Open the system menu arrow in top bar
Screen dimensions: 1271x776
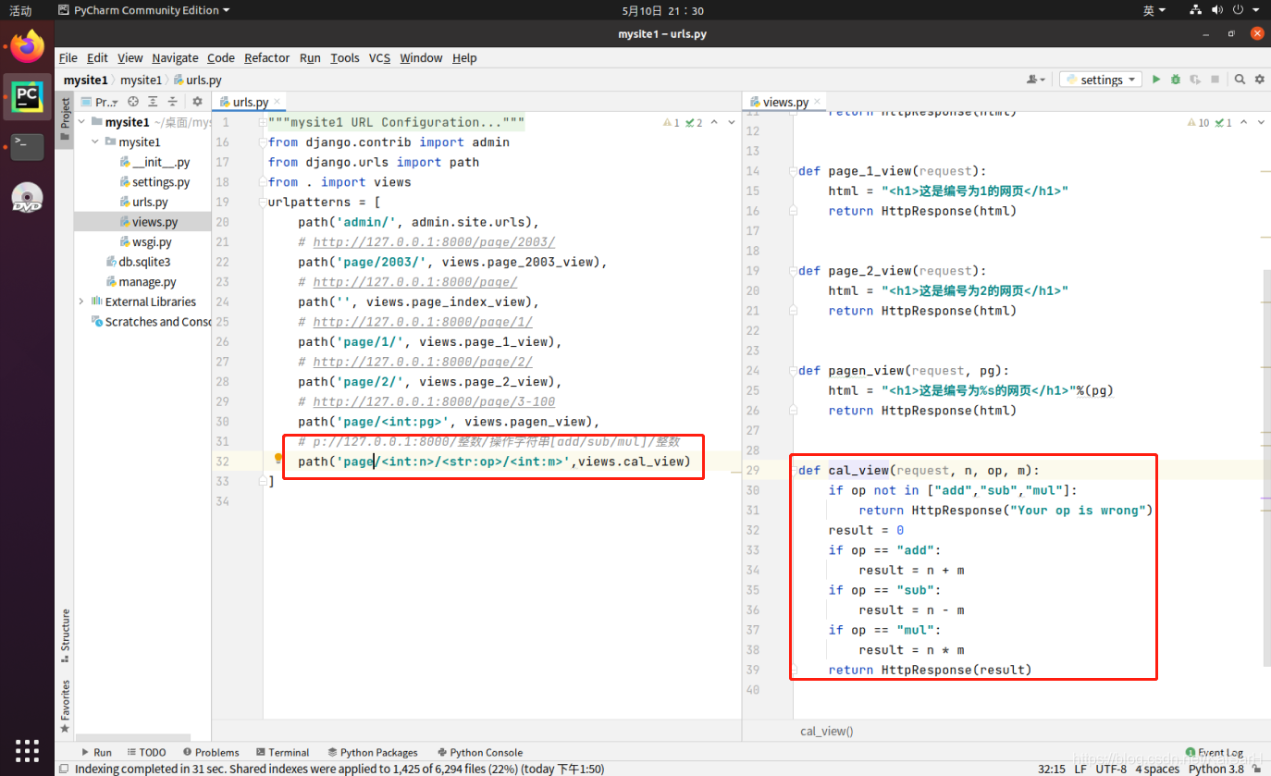coord(1258,10)
